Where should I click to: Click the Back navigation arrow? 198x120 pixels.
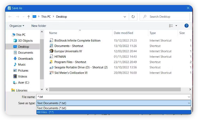click(10, 17)
